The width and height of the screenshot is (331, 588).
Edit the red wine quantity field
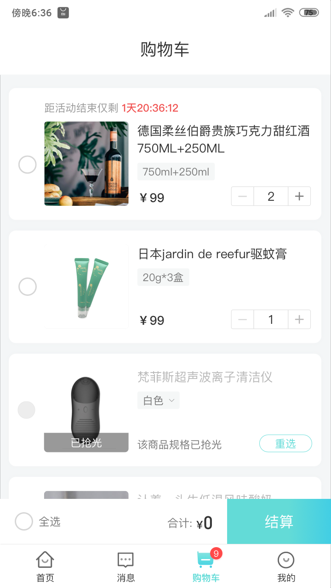click(x=271, y=197)
